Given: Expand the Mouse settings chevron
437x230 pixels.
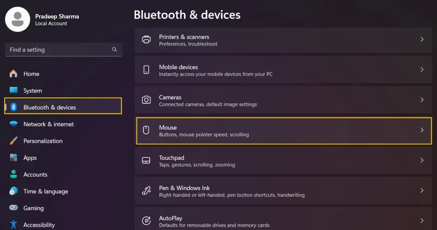Looking at the screenshot, I should coord(422,130).
